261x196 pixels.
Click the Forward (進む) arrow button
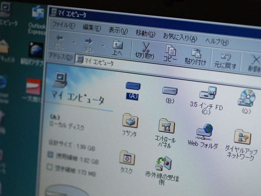tap(88, 45)
